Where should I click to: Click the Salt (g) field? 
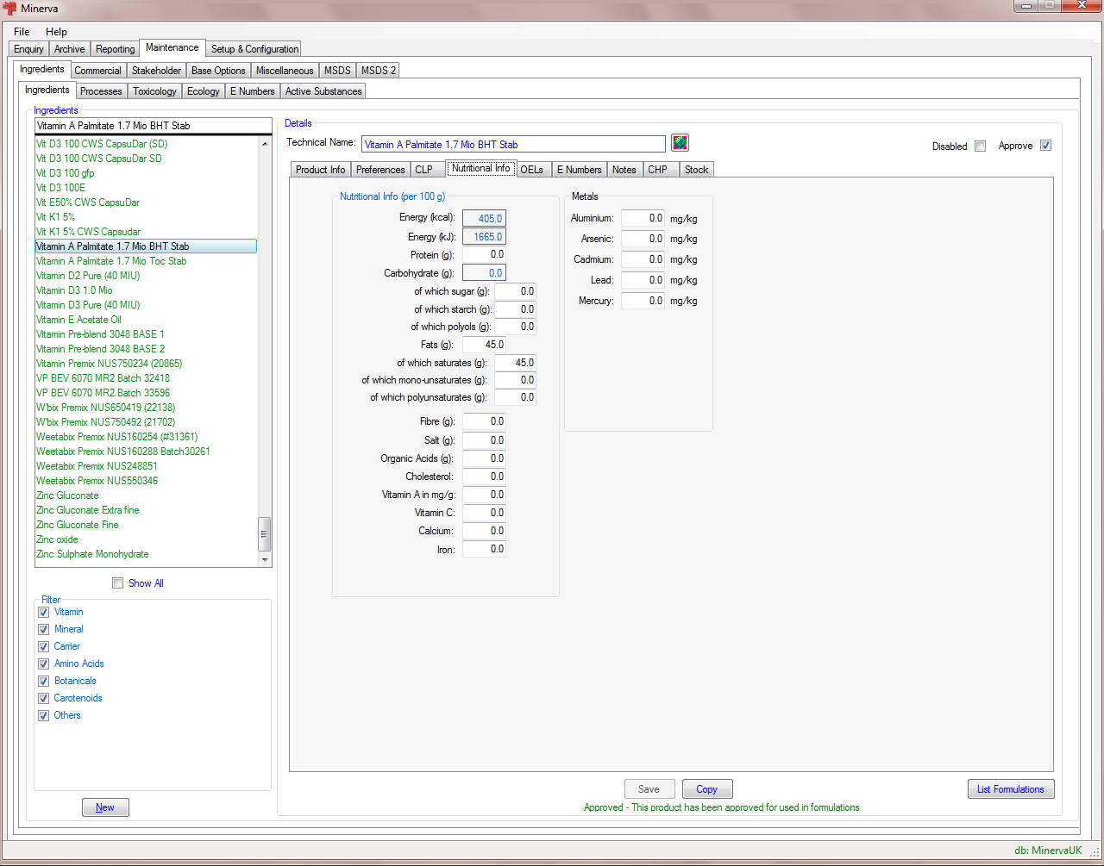[x=484, y=440]
